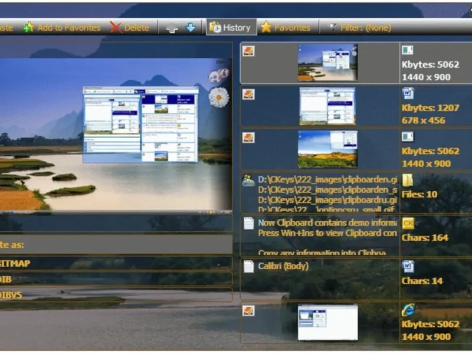Select the Calibri (Body) text entry
This screenshot has height=354, width=472.
coord(320,278)
